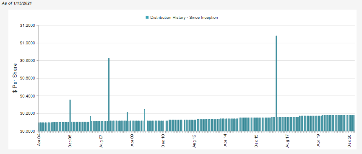
Task: Click the teal legend swatch square
Action: click(x=147, y=18)
